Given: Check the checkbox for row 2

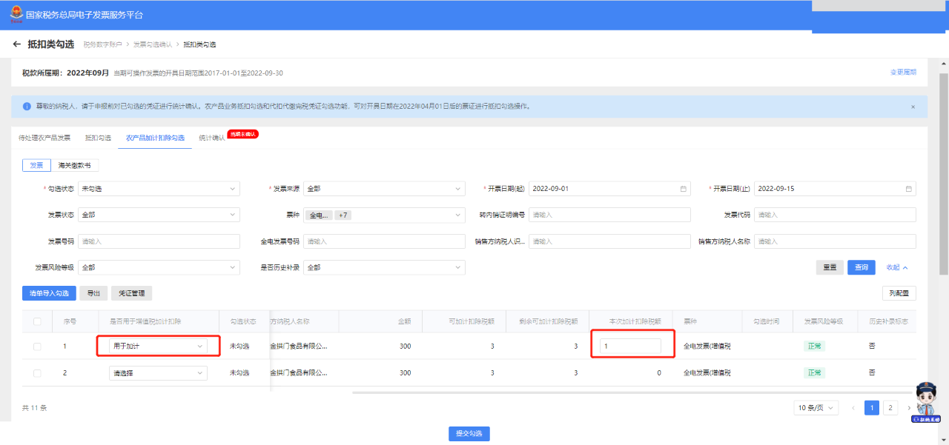Looking at the screenshot, I should pyautogui.click(x=37, y=373).
